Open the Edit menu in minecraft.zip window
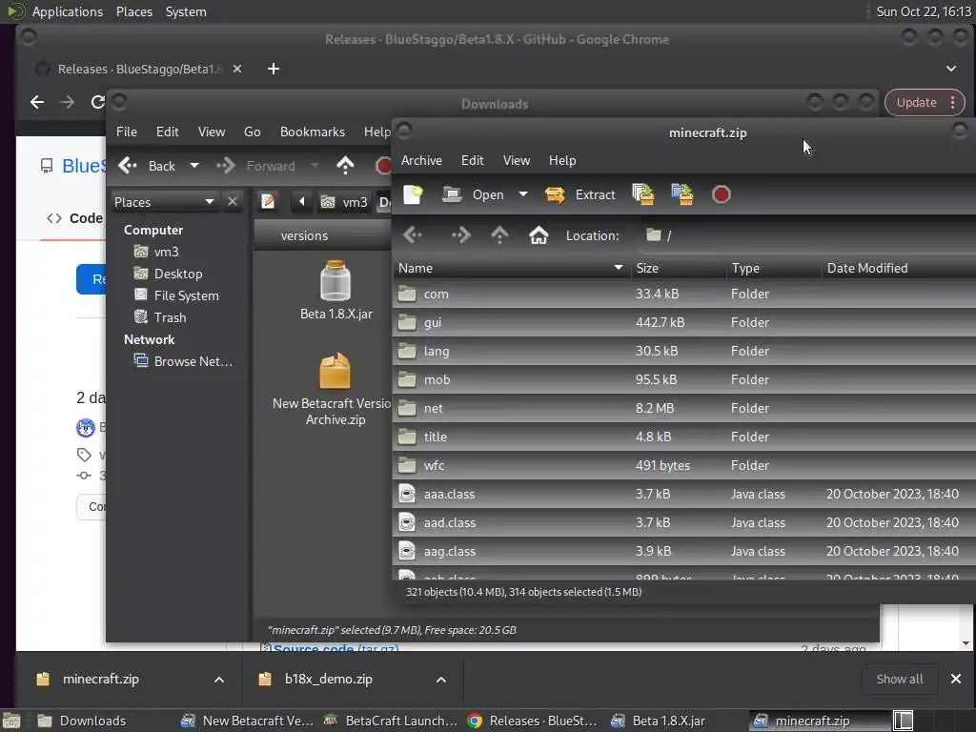Screen dimensions: 976x732 click(x=473, y=160)
